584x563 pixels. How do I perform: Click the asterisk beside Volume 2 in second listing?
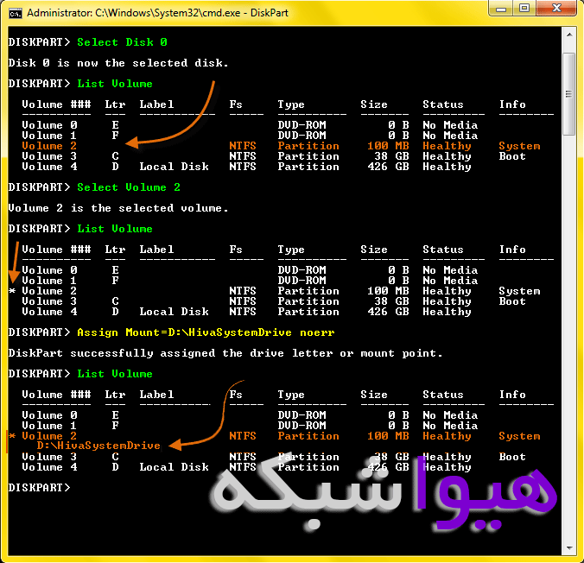click(12, 291)
